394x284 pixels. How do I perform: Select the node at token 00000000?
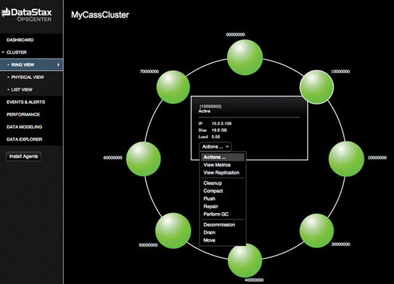click(x=245, y=57)
